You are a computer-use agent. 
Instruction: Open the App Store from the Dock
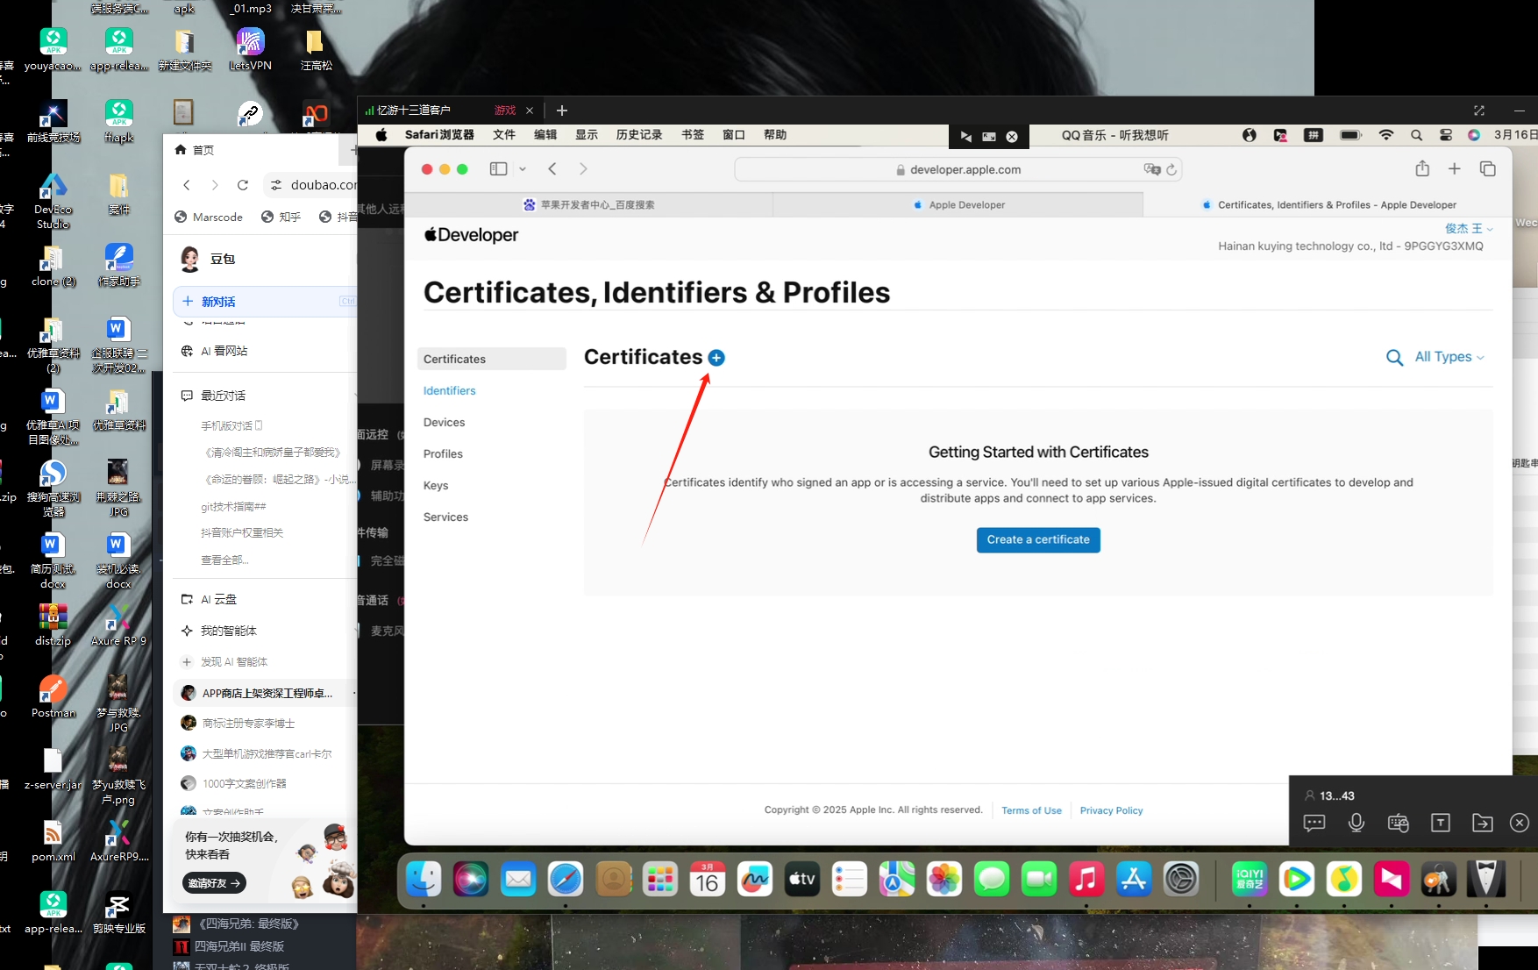tap(1134, 879)
